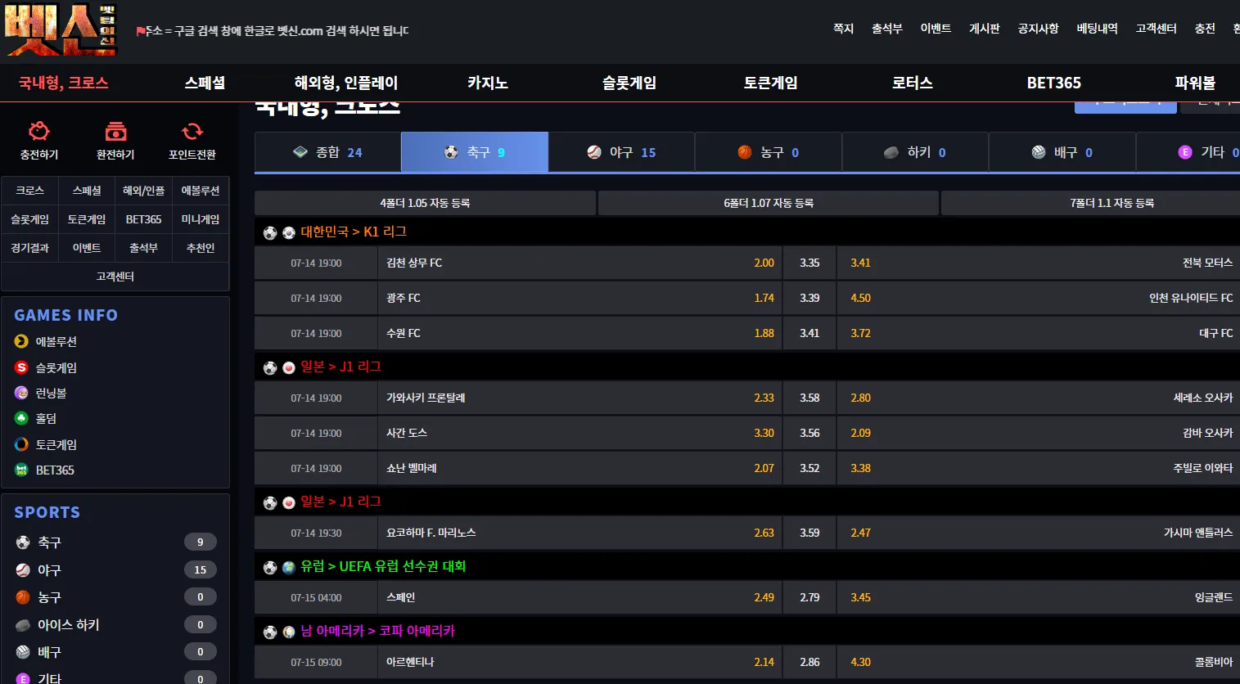Open 슬롯게임 in Games Info list
Screen dimensions: 1240x684
[x=56, y=367]
